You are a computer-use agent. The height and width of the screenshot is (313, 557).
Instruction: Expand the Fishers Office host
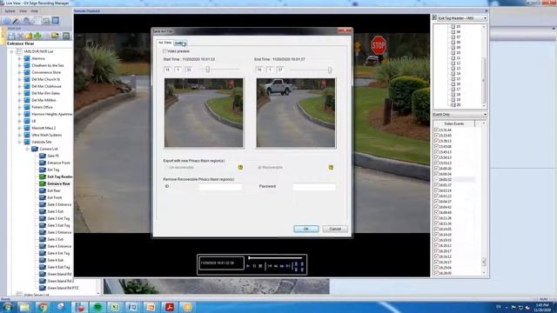(19, 107)
